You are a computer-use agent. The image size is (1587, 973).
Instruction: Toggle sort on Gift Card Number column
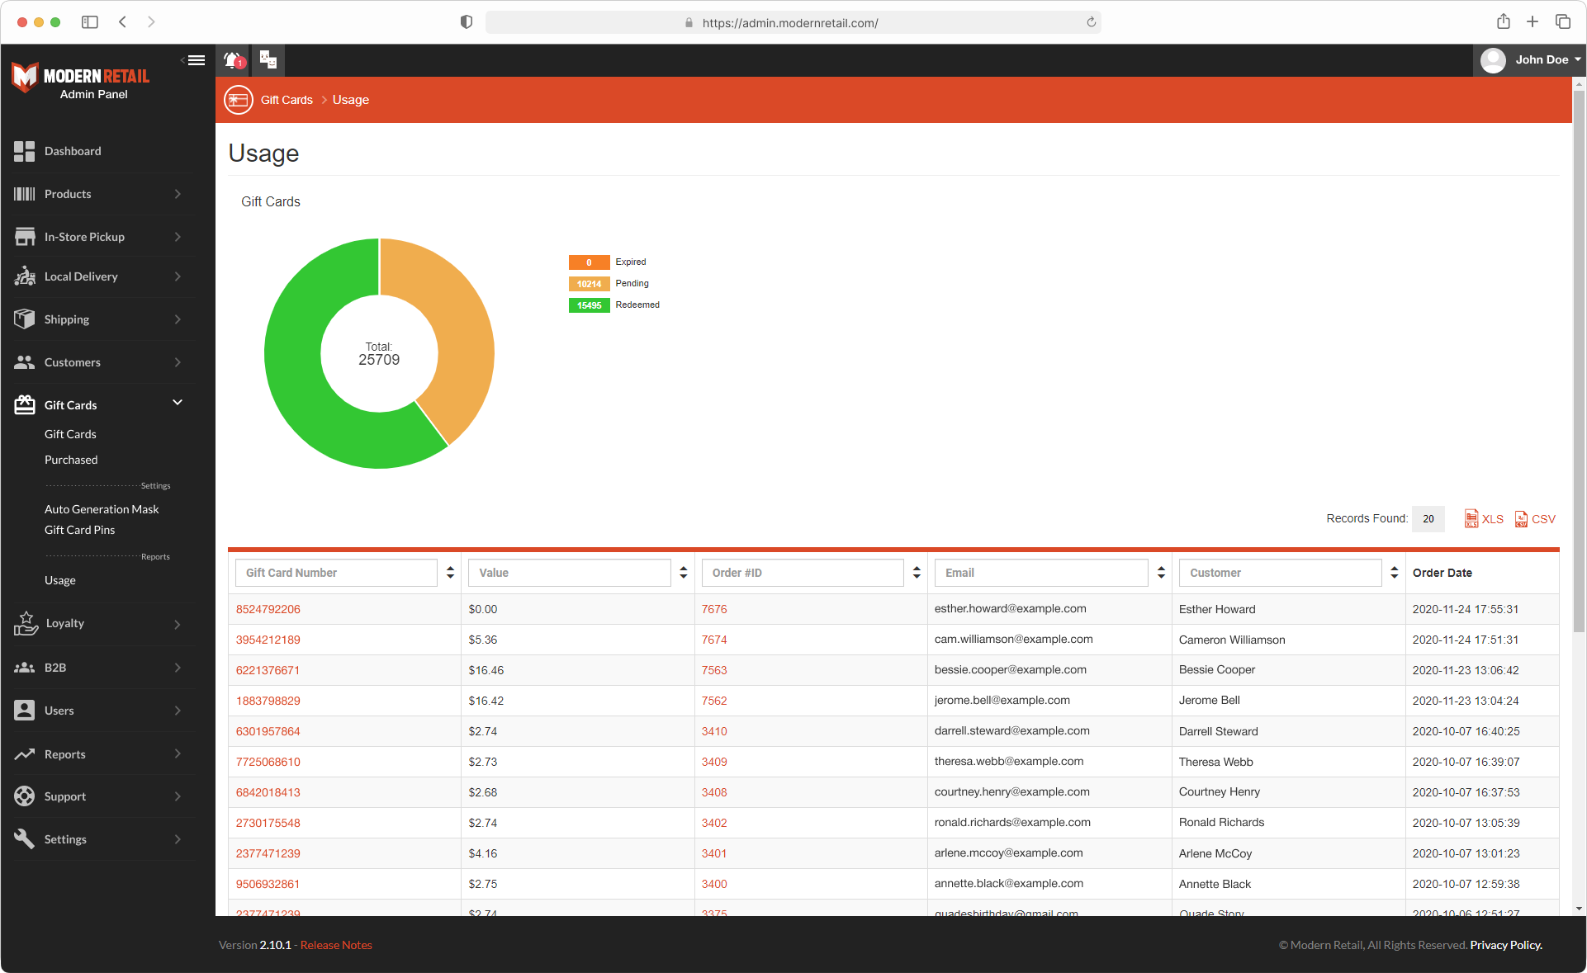click(450, 573)
